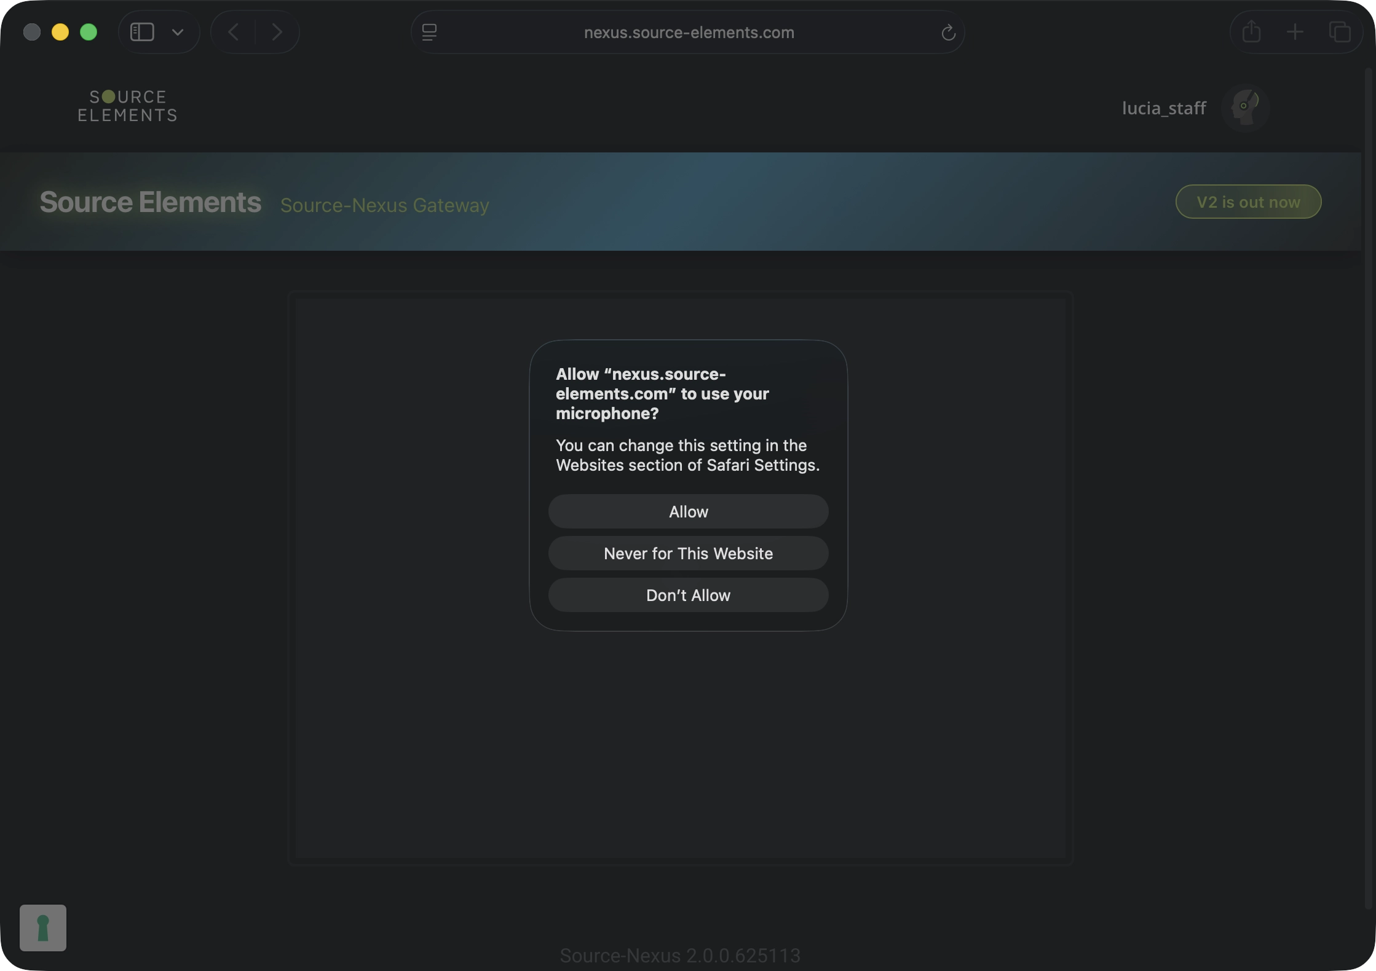This screenshot has width=1376, height=971.
Task: Click the Source-Nexus Gateway subtitle
Action: pos(385,205)
